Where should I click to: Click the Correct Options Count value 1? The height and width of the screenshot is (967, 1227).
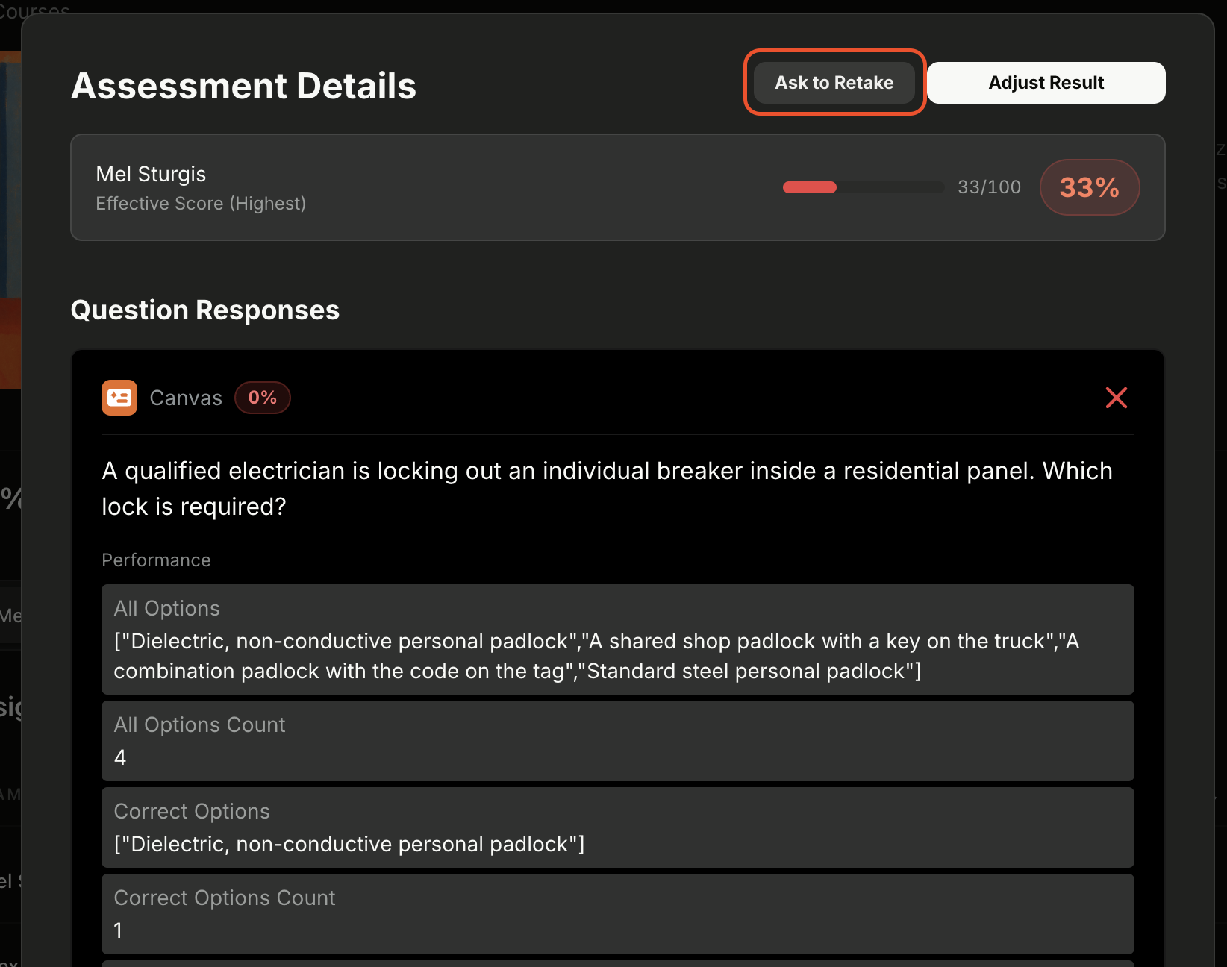pos(118,931)
